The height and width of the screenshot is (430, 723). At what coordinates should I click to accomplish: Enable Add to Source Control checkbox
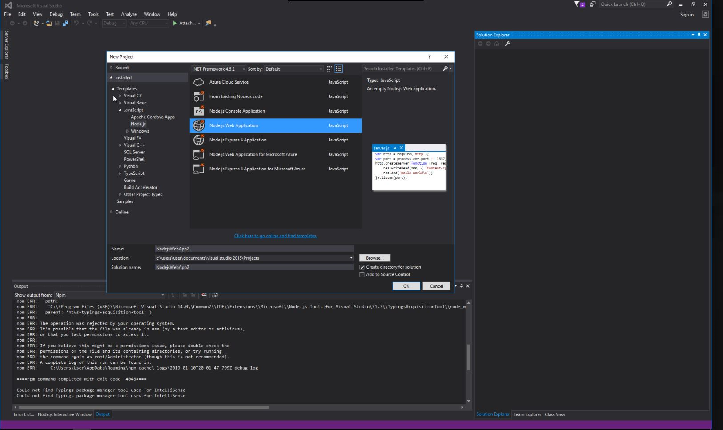click(x=362, y=275)
